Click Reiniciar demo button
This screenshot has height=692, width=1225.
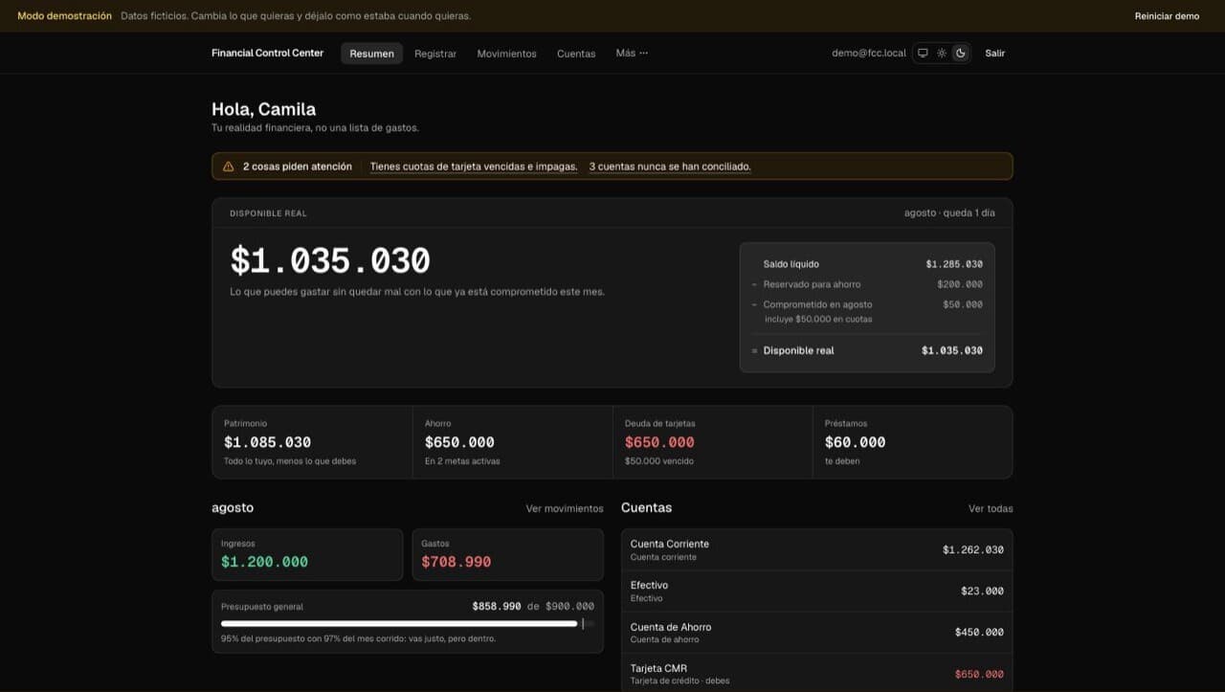pos(1167,16)
